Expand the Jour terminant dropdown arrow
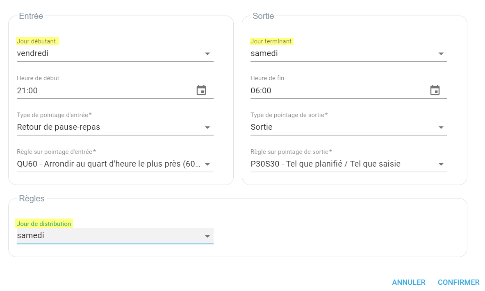 441,54
